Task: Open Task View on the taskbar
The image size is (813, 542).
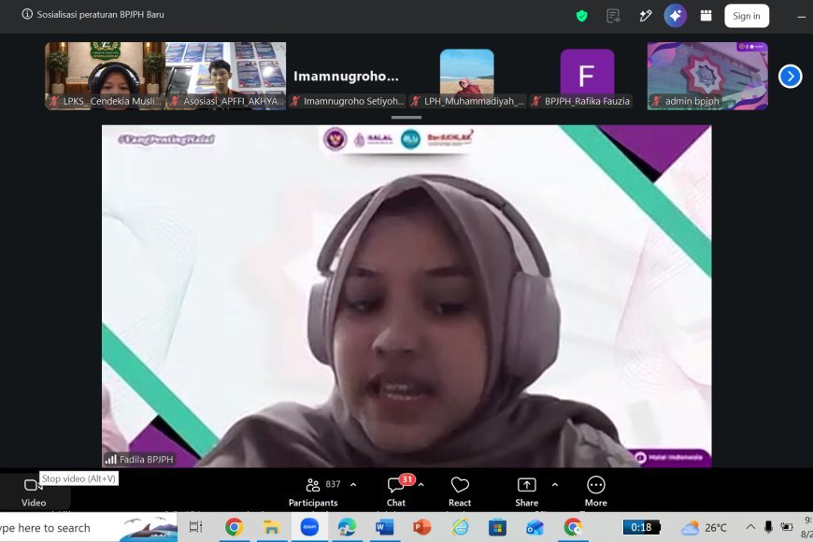Action: [x=195, y=527]
